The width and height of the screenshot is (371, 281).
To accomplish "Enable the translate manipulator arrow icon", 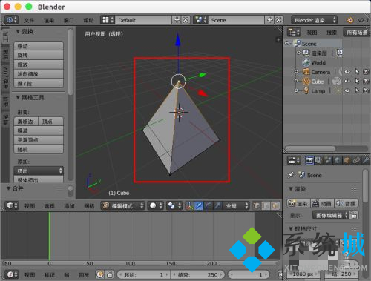I will click(199, 206).
